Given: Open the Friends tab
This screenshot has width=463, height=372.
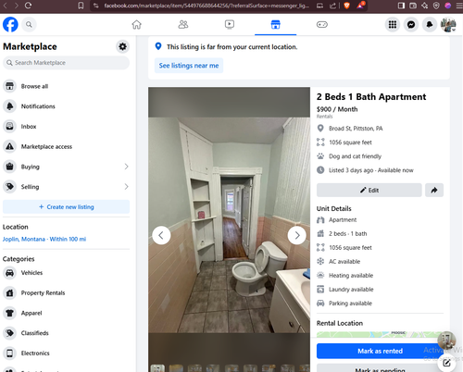Looking at the screenshot, I should [183, 24].
